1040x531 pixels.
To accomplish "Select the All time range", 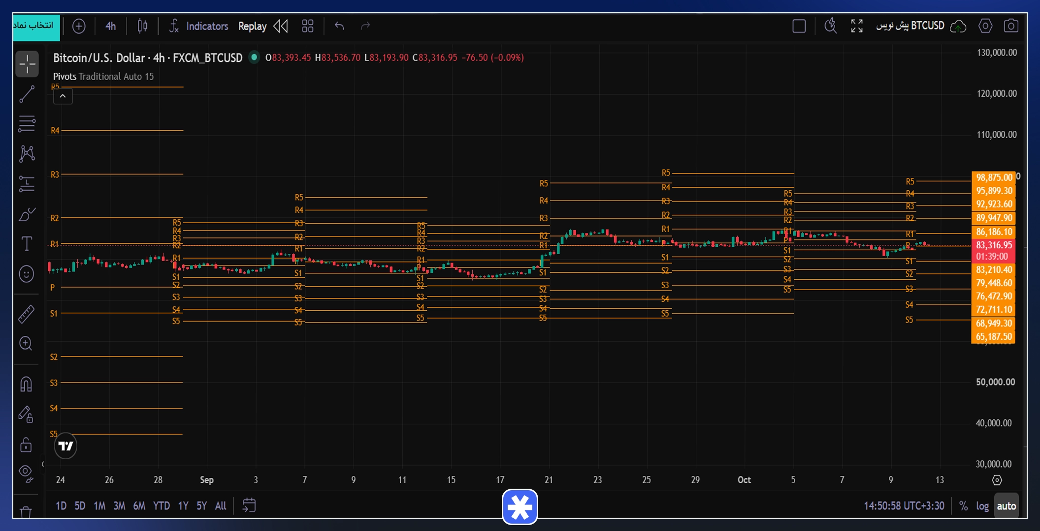I will click(221, 506).
